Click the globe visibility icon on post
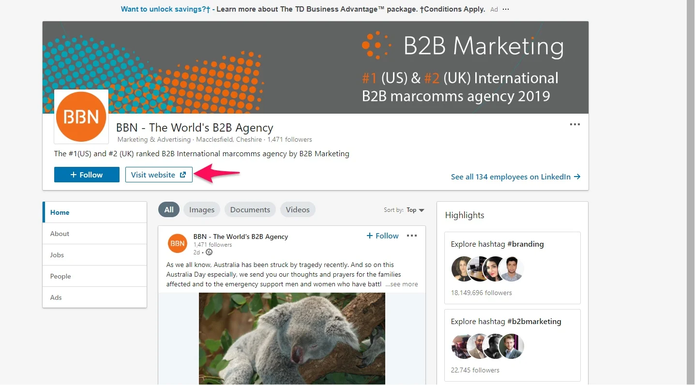The height and width of the screenshot is (385, 695). (209, 252)
